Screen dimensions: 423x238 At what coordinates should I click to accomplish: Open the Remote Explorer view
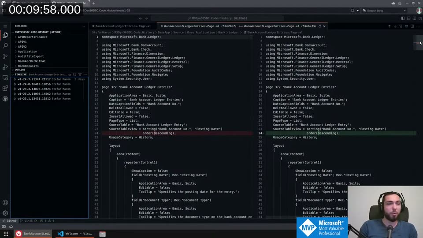click(x=5, y=78)
